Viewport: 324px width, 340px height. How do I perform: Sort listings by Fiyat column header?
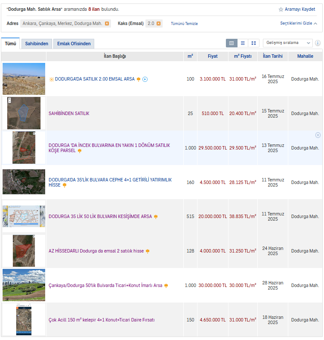pyautogui.click(x=213, y=56)
